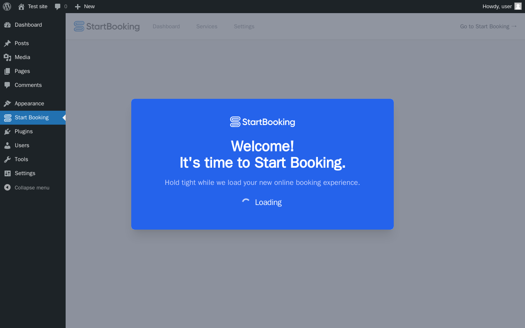The height and width of the screenshot is (328, 525).
Task: Click the Plugins plug icon
Action: pos(7,132)
